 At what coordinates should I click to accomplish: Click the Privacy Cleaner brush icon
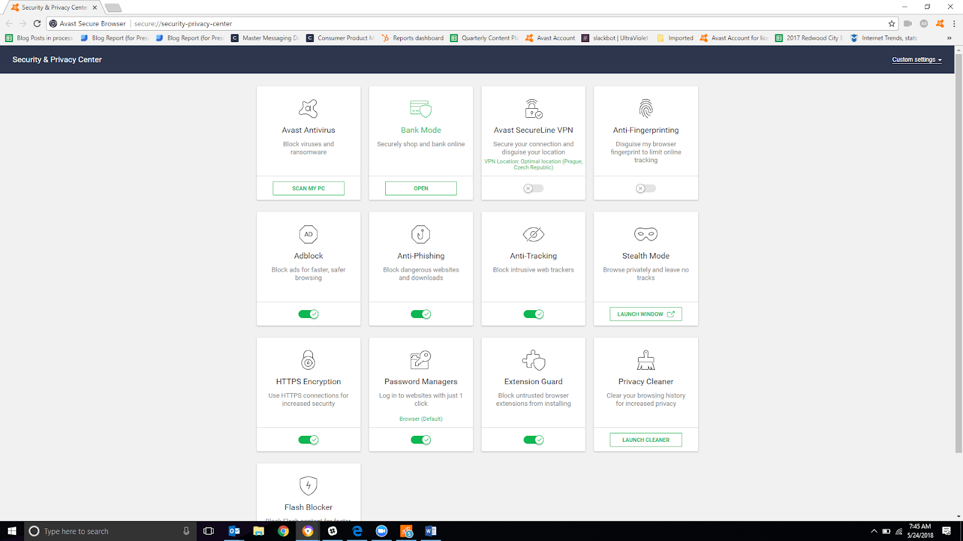[x=646, y=360]
